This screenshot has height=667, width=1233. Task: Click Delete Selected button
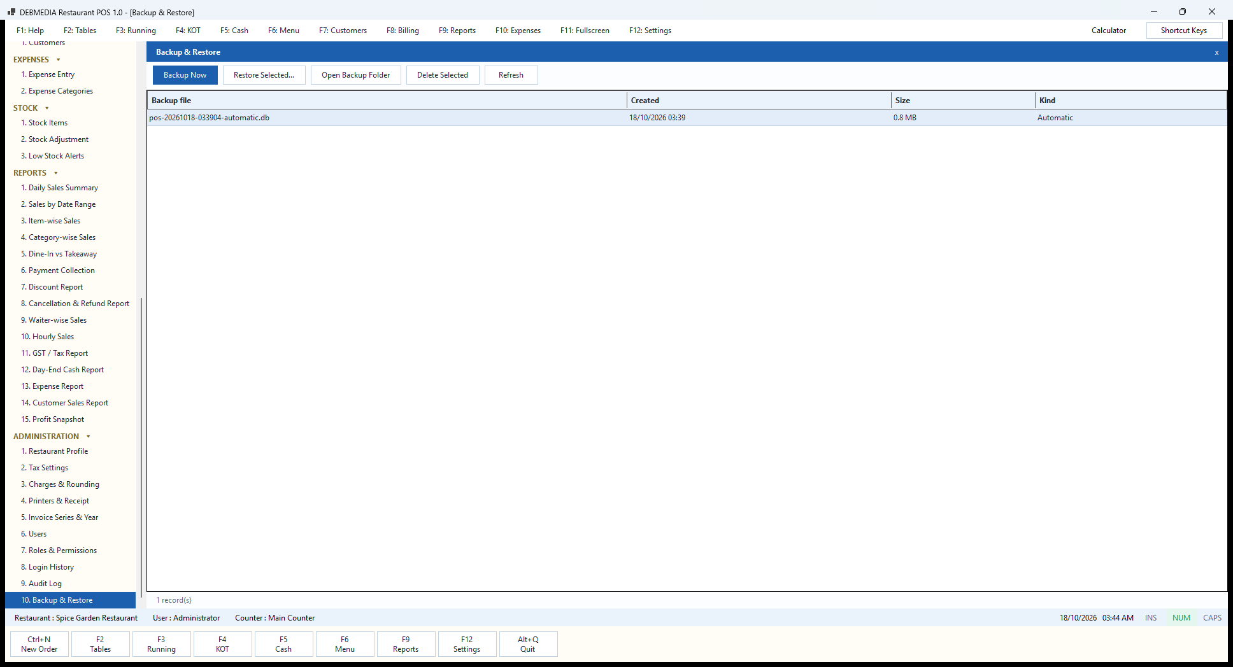tap(443, 75)
